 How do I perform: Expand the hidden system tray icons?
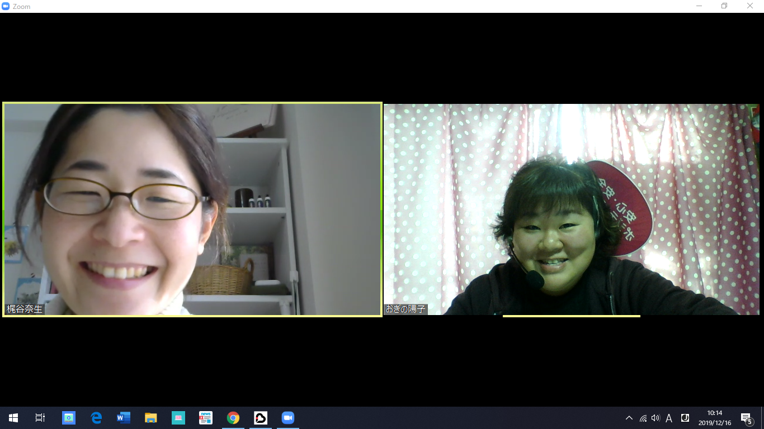pos(629,418)
